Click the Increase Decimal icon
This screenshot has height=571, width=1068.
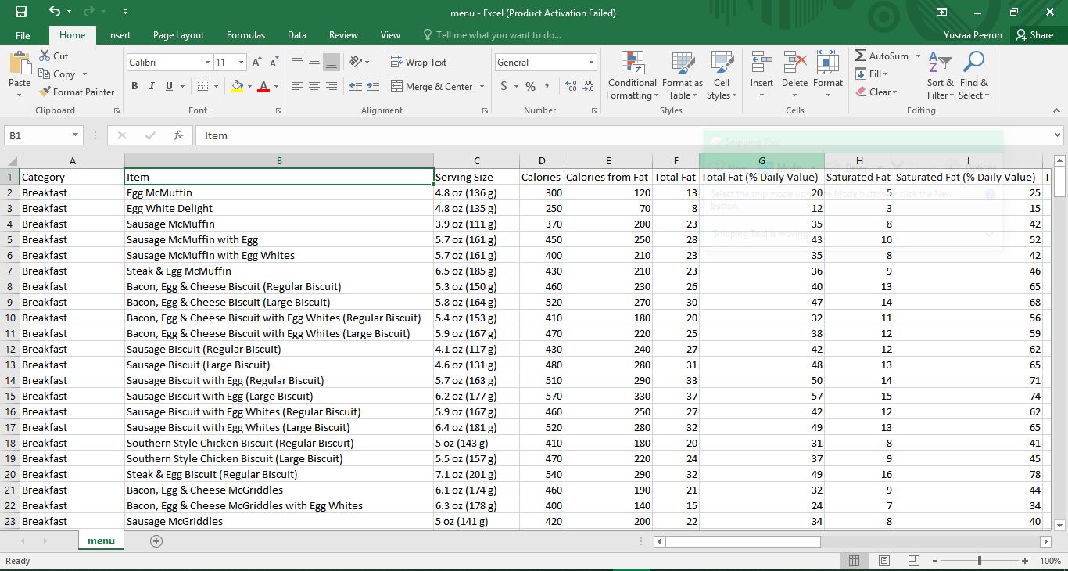(x=570, y=86)
